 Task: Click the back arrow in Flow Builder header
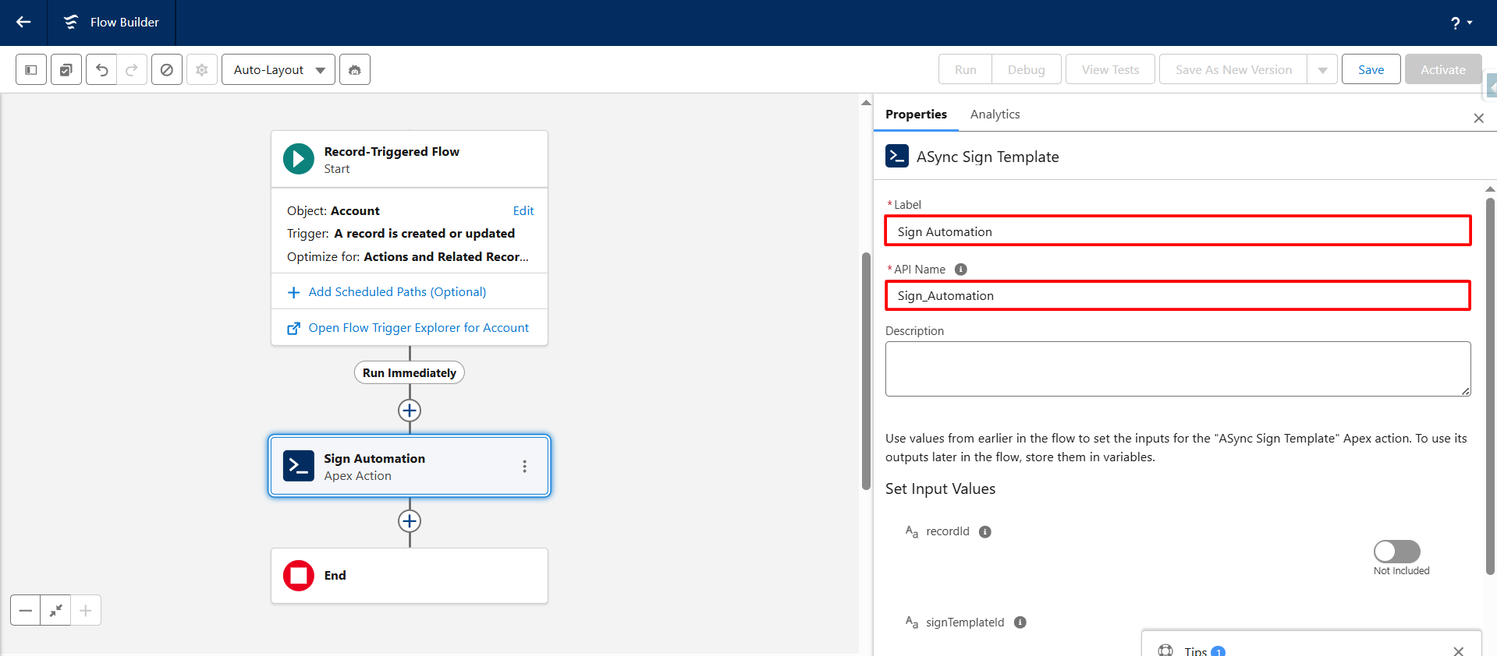click(x=23, y=23)
